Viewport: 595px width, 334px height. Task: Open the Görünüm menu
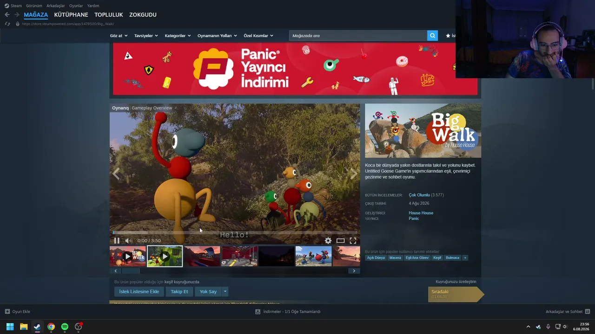[x=34, y=6]
